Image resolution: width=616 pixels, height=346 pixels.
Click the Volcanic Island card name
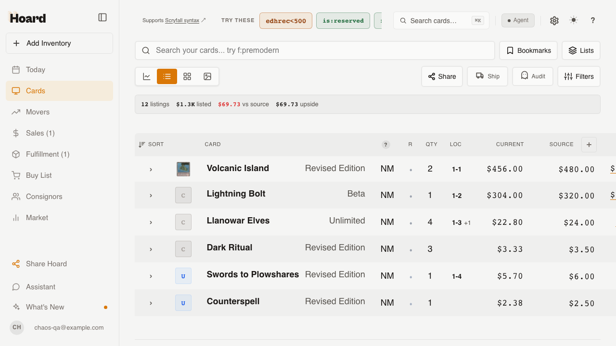coord(238,168)
